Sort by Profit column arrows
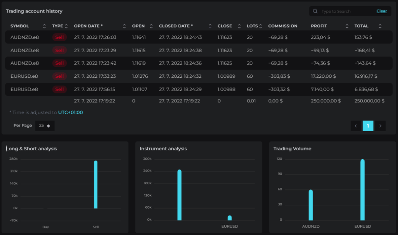Screen dimensions: 398x235 [x=347, y=26]
